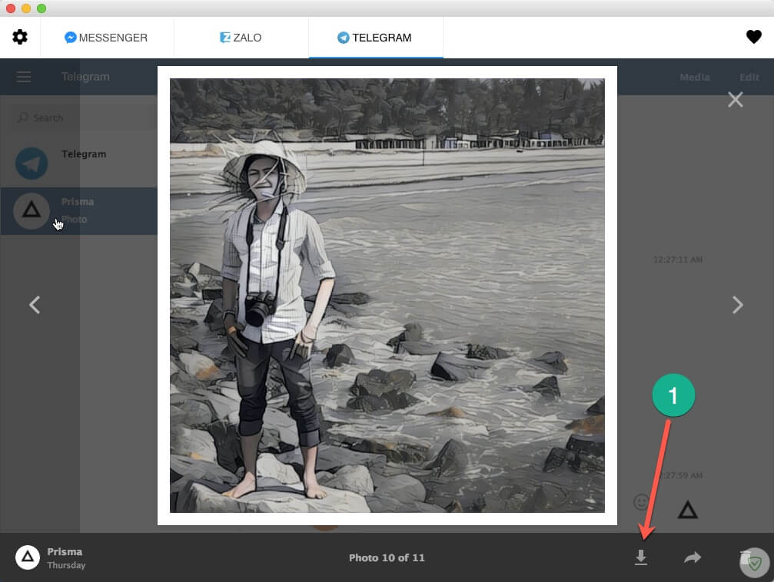Delete the photo with trash icon
Screen dimensions: 774x582
[x=746, y=558]
